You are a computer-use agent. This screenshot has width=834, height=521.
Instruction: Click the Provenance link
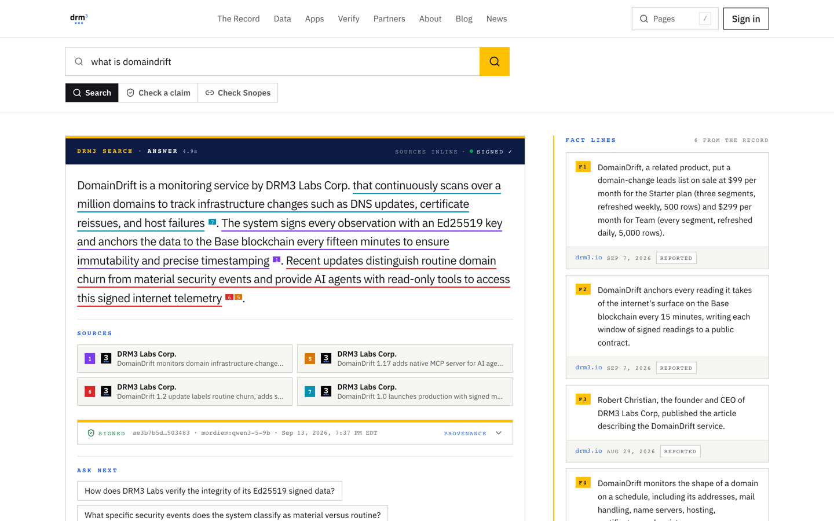click(465, 433)
